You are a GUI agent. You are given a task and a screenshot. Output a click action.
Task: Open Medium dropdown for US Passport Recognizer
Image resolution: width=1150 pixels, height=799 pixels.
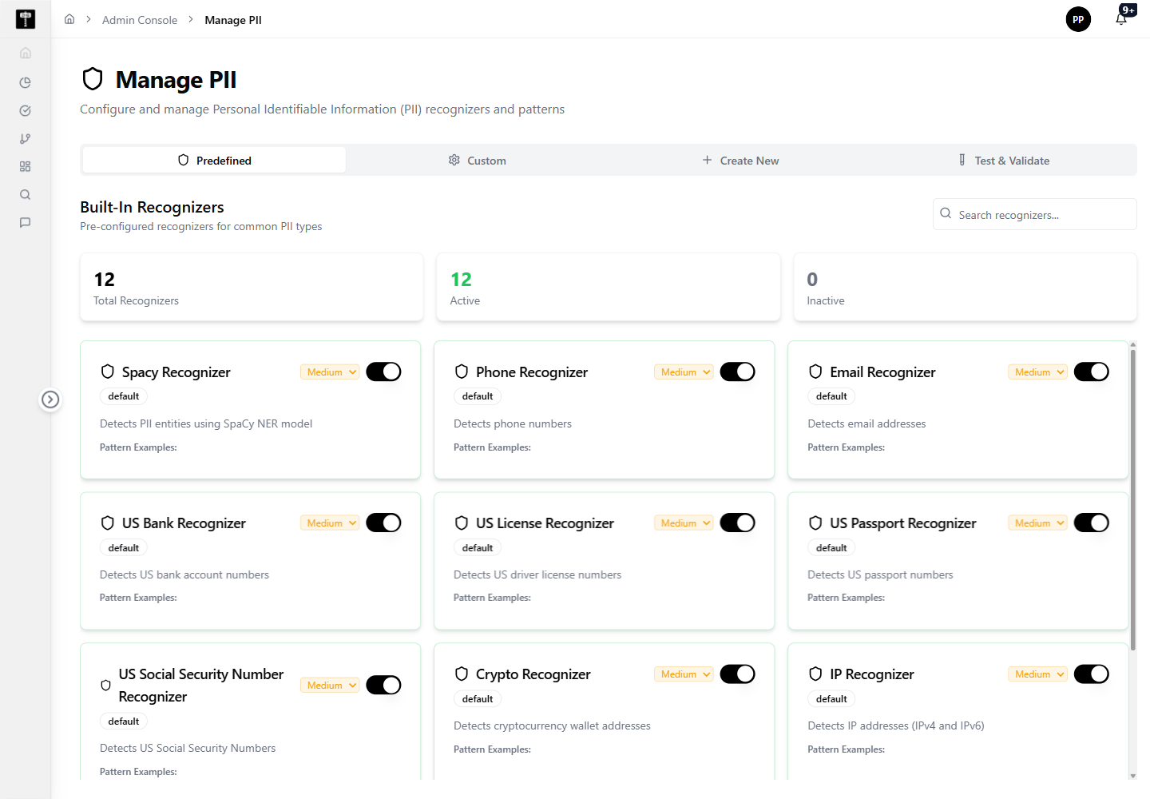point(1037,523)
